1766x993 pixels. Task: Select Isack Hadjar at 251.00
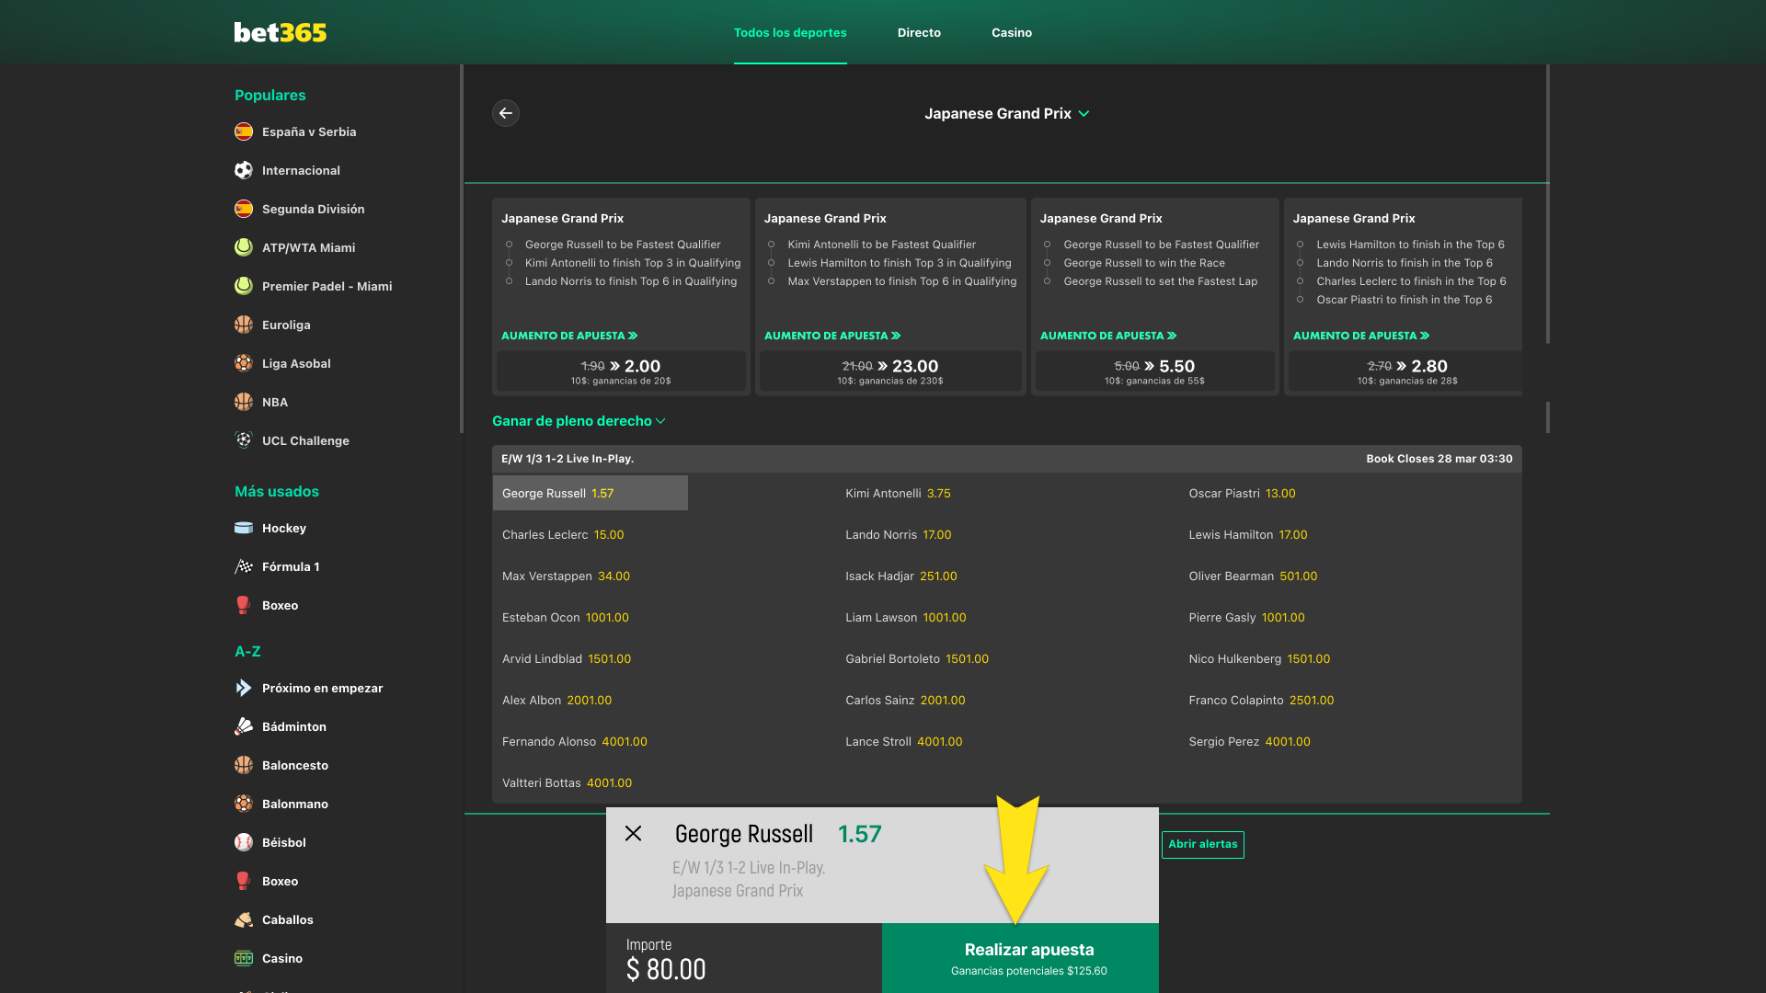pos(900,576)
